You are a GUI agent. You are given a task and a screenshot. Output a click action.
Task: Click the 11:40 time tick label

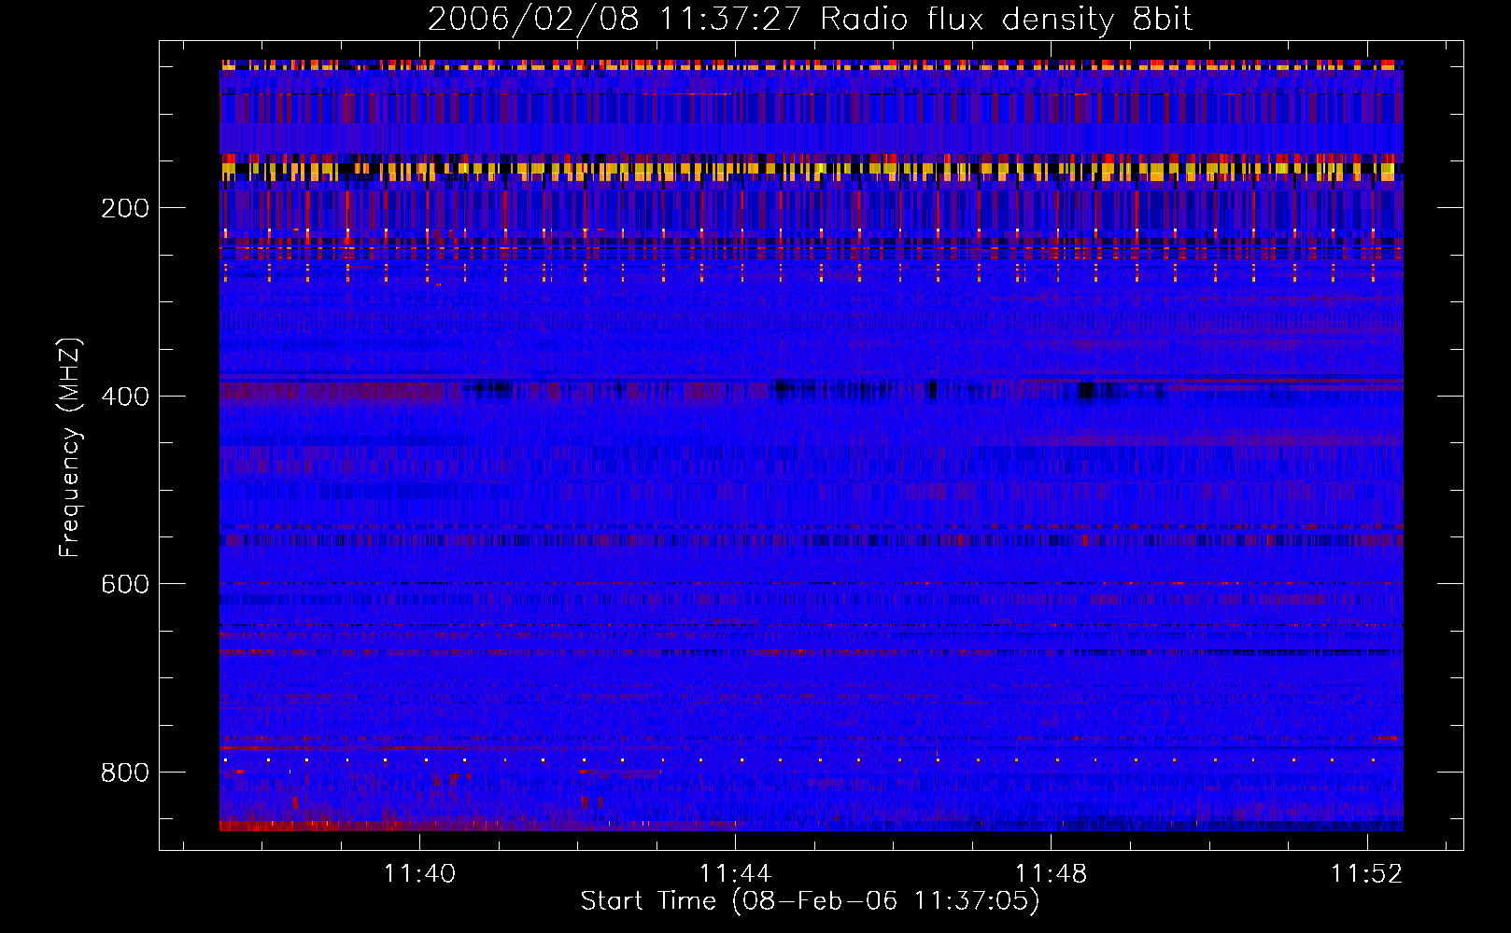point(419,873)
